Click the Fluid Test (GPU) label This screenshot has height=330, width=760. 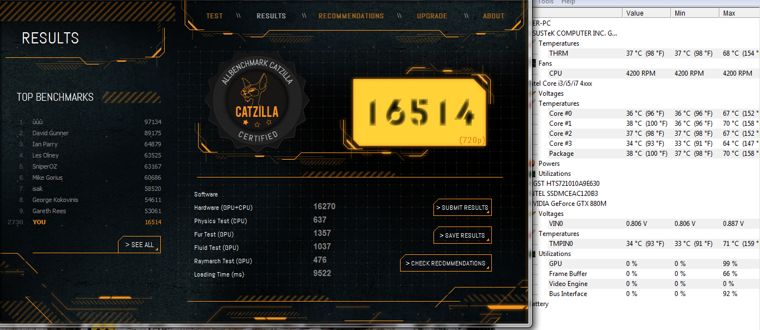pos(216,248)
